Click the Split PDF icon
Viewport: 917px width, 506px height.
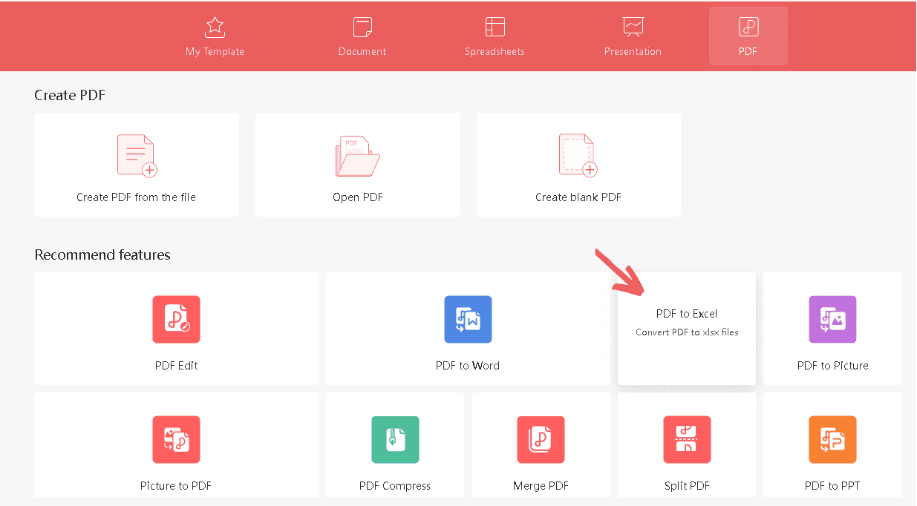coord(687,440)
